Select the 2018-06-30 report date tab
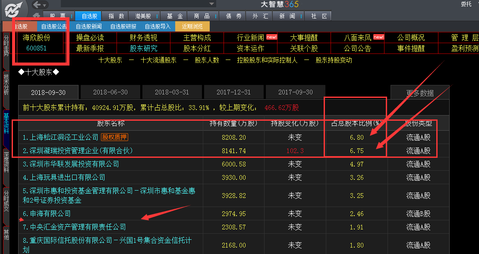The image size is (479, 254). tap(110, 92)
